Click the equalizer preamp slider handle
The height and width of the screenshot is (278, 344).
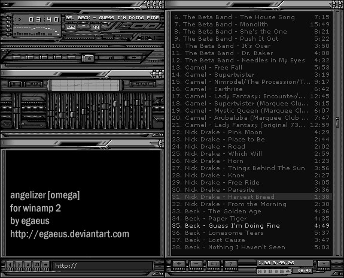(x=17, y=110)
